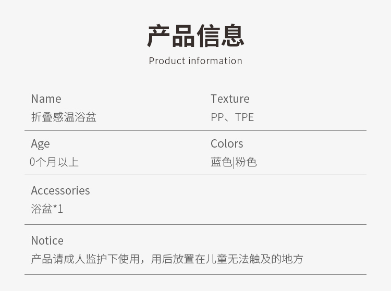The image size is (391, 291).
Task: Click the Texture field label
Action: coord(230,99)
